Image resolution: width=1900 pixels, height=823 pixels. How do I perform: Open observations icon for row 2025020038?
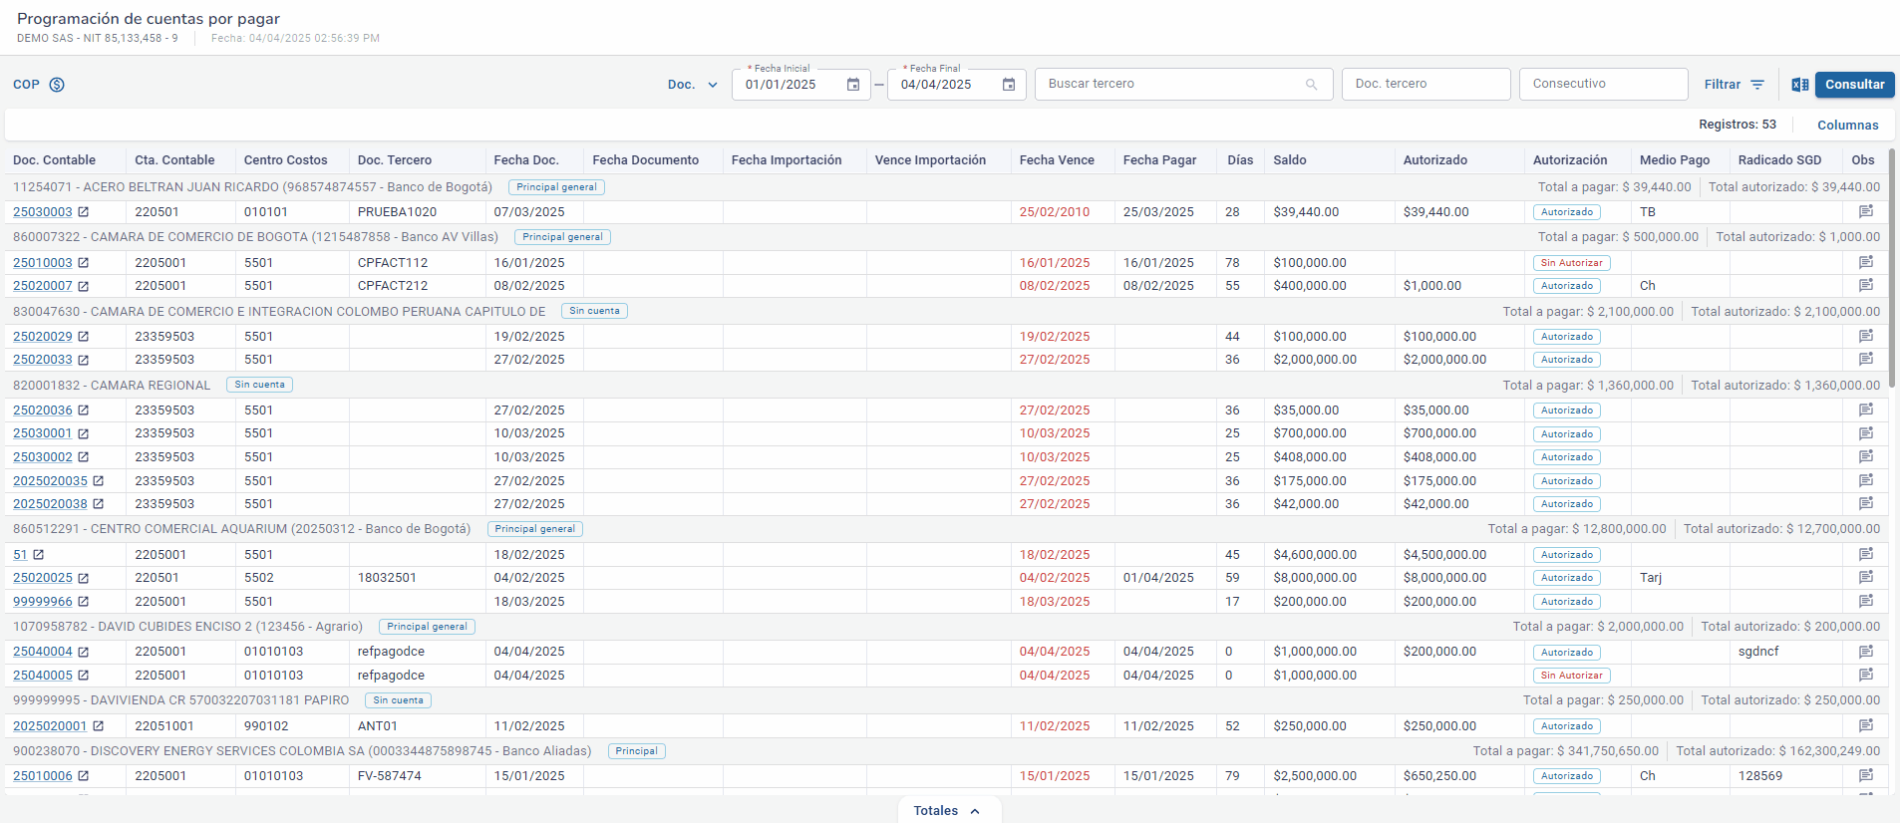click(1866, 504)
